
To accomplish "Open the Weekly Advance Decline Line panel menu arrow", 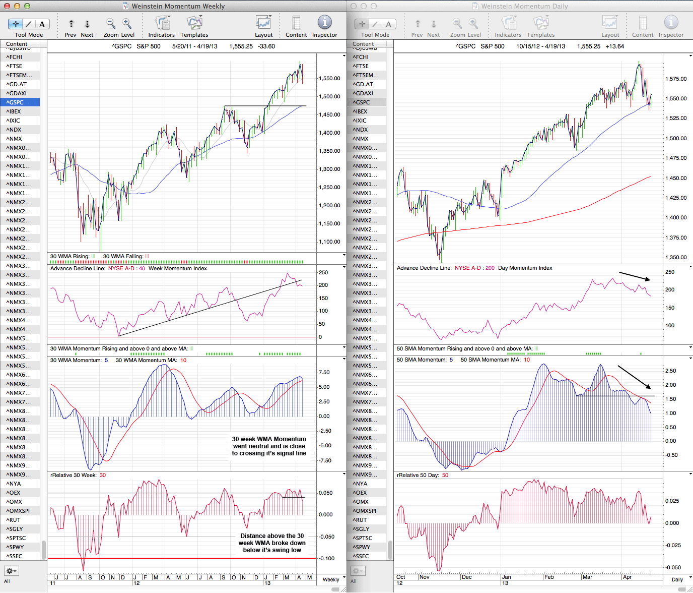I will pos(344,267).
